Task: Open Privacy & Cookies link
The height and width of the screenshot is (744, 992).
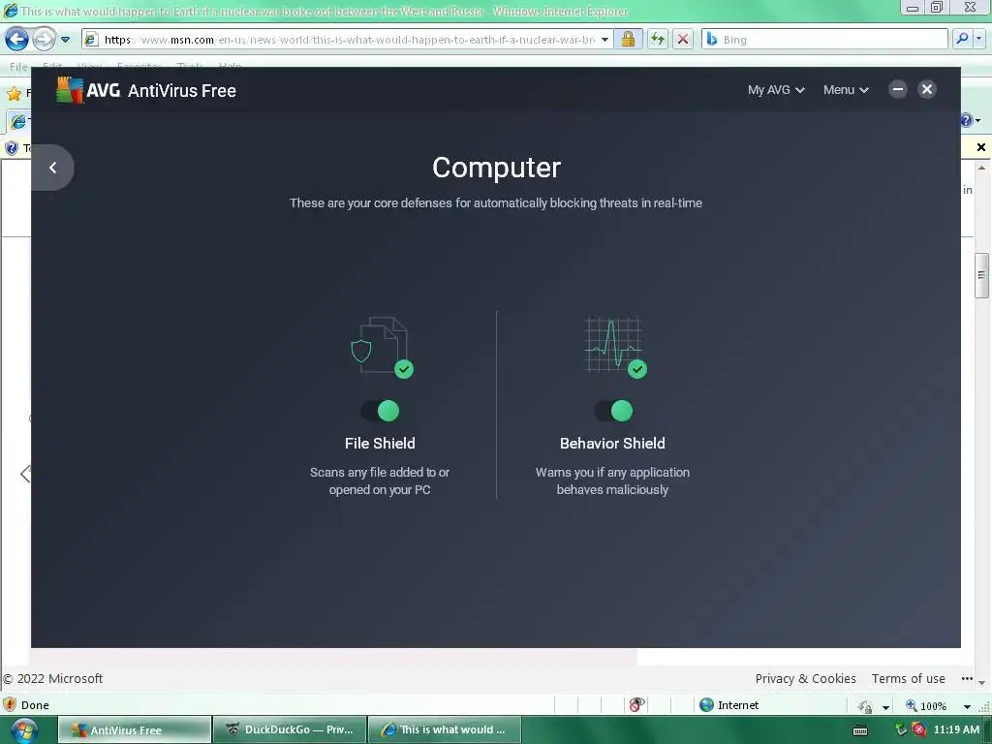Action: pyautogui.click(x=805, y=678)
